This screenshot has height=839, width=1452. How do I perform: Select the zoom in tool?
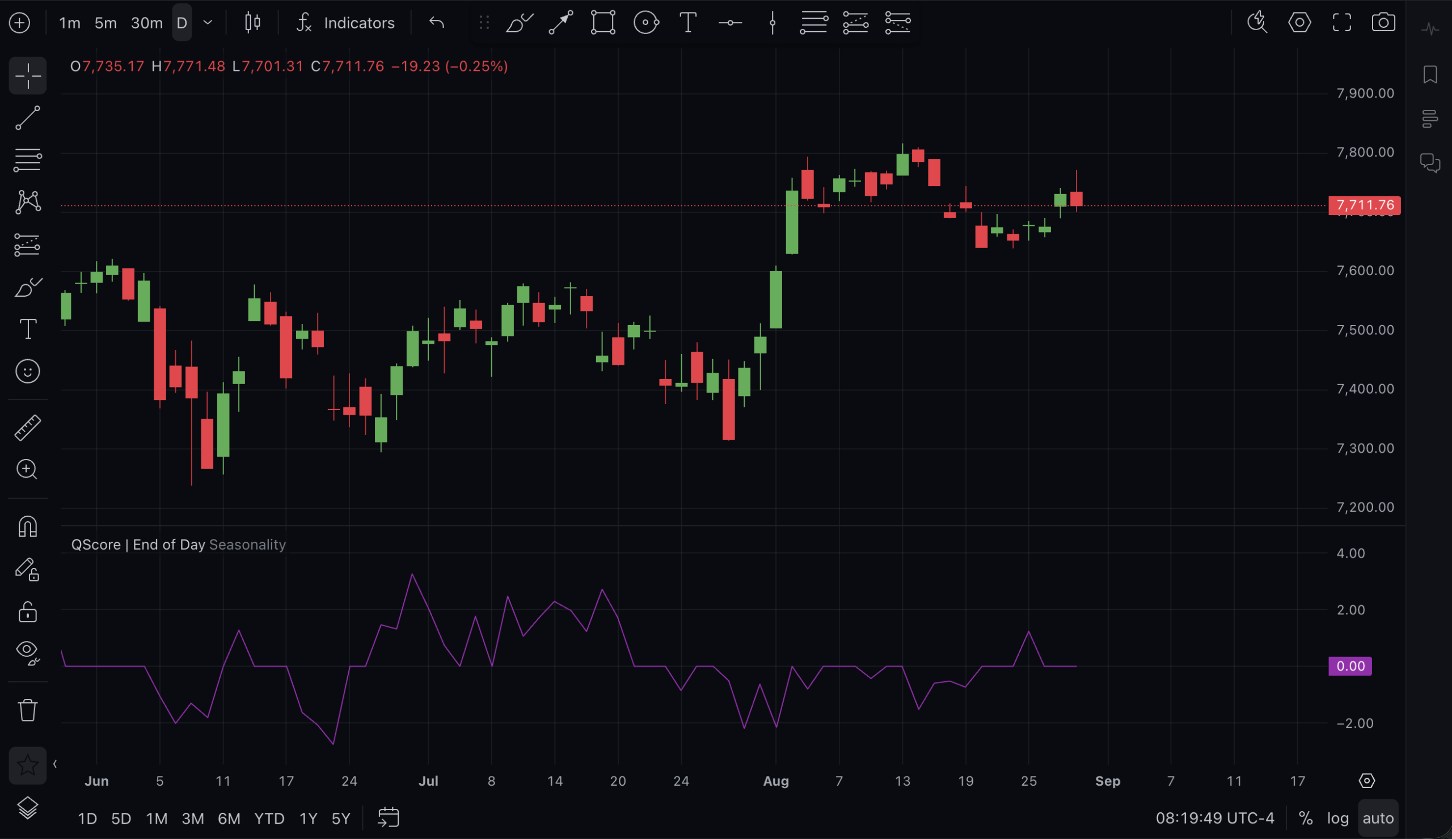point(28,470)
